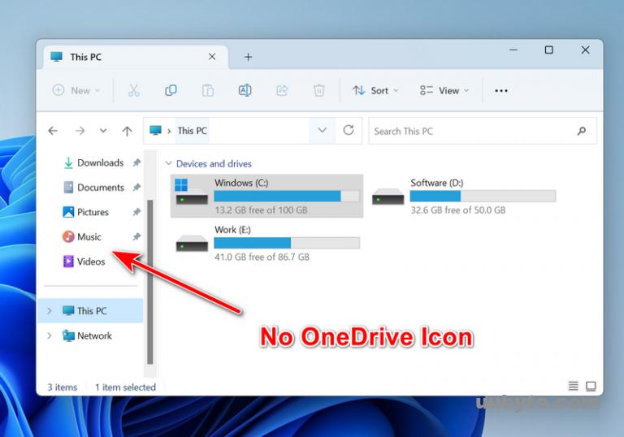Collapse the Devices and drives group
Screen dimensions: 624x437
click(x=168, y=163)
